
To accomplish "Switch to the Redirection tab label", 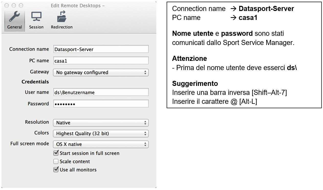I will click(x=62, y=27).
